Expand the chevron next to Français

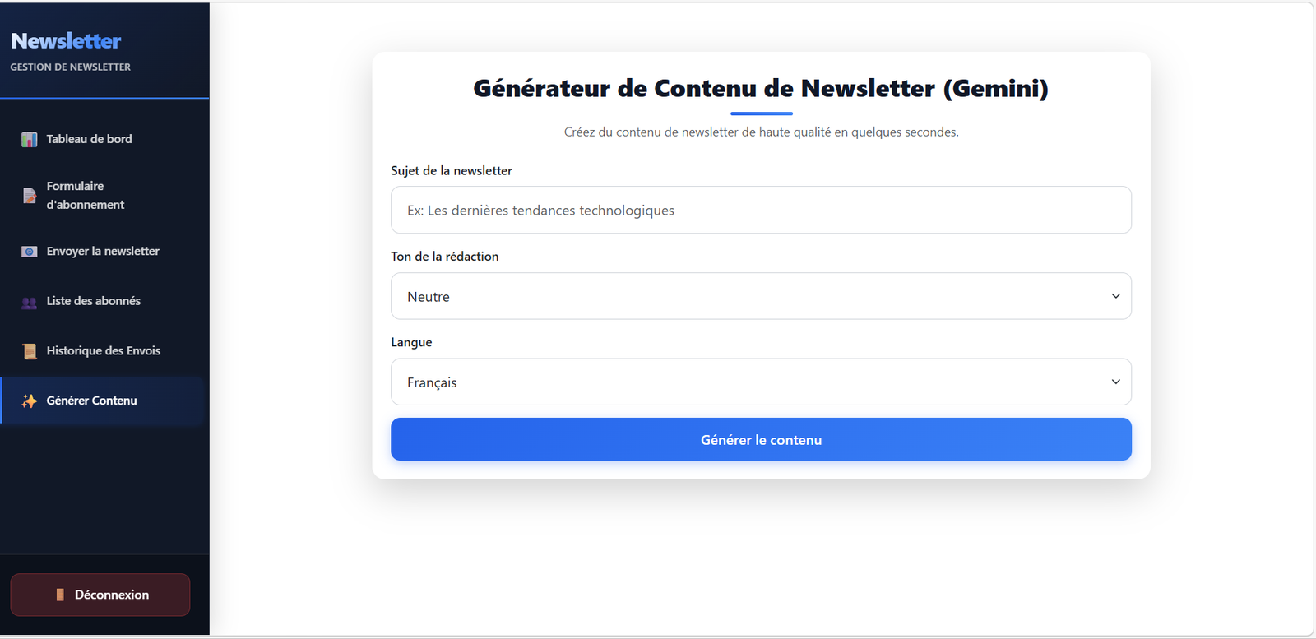click(x=1115, y=382)
